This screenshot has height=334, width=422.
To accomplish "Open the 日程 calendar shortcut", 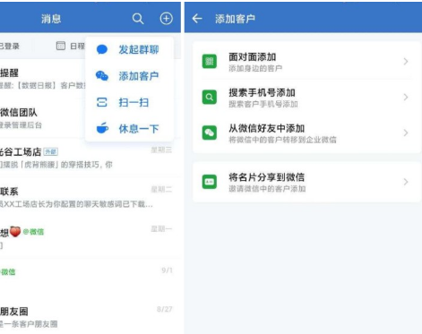I will (71, 46).
